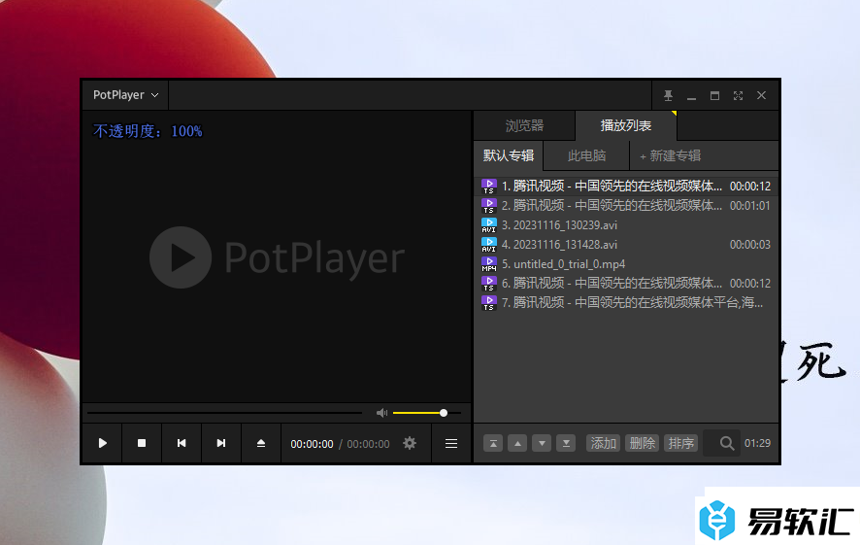Select playlist item 7 腾讯视频
860x545 pixels.
[x=626, y=303]
